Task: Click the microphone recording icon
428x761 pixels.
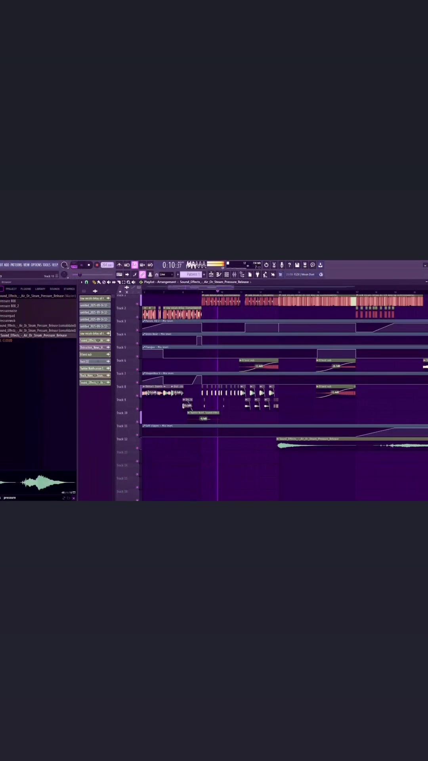Action: click(282, 265)
